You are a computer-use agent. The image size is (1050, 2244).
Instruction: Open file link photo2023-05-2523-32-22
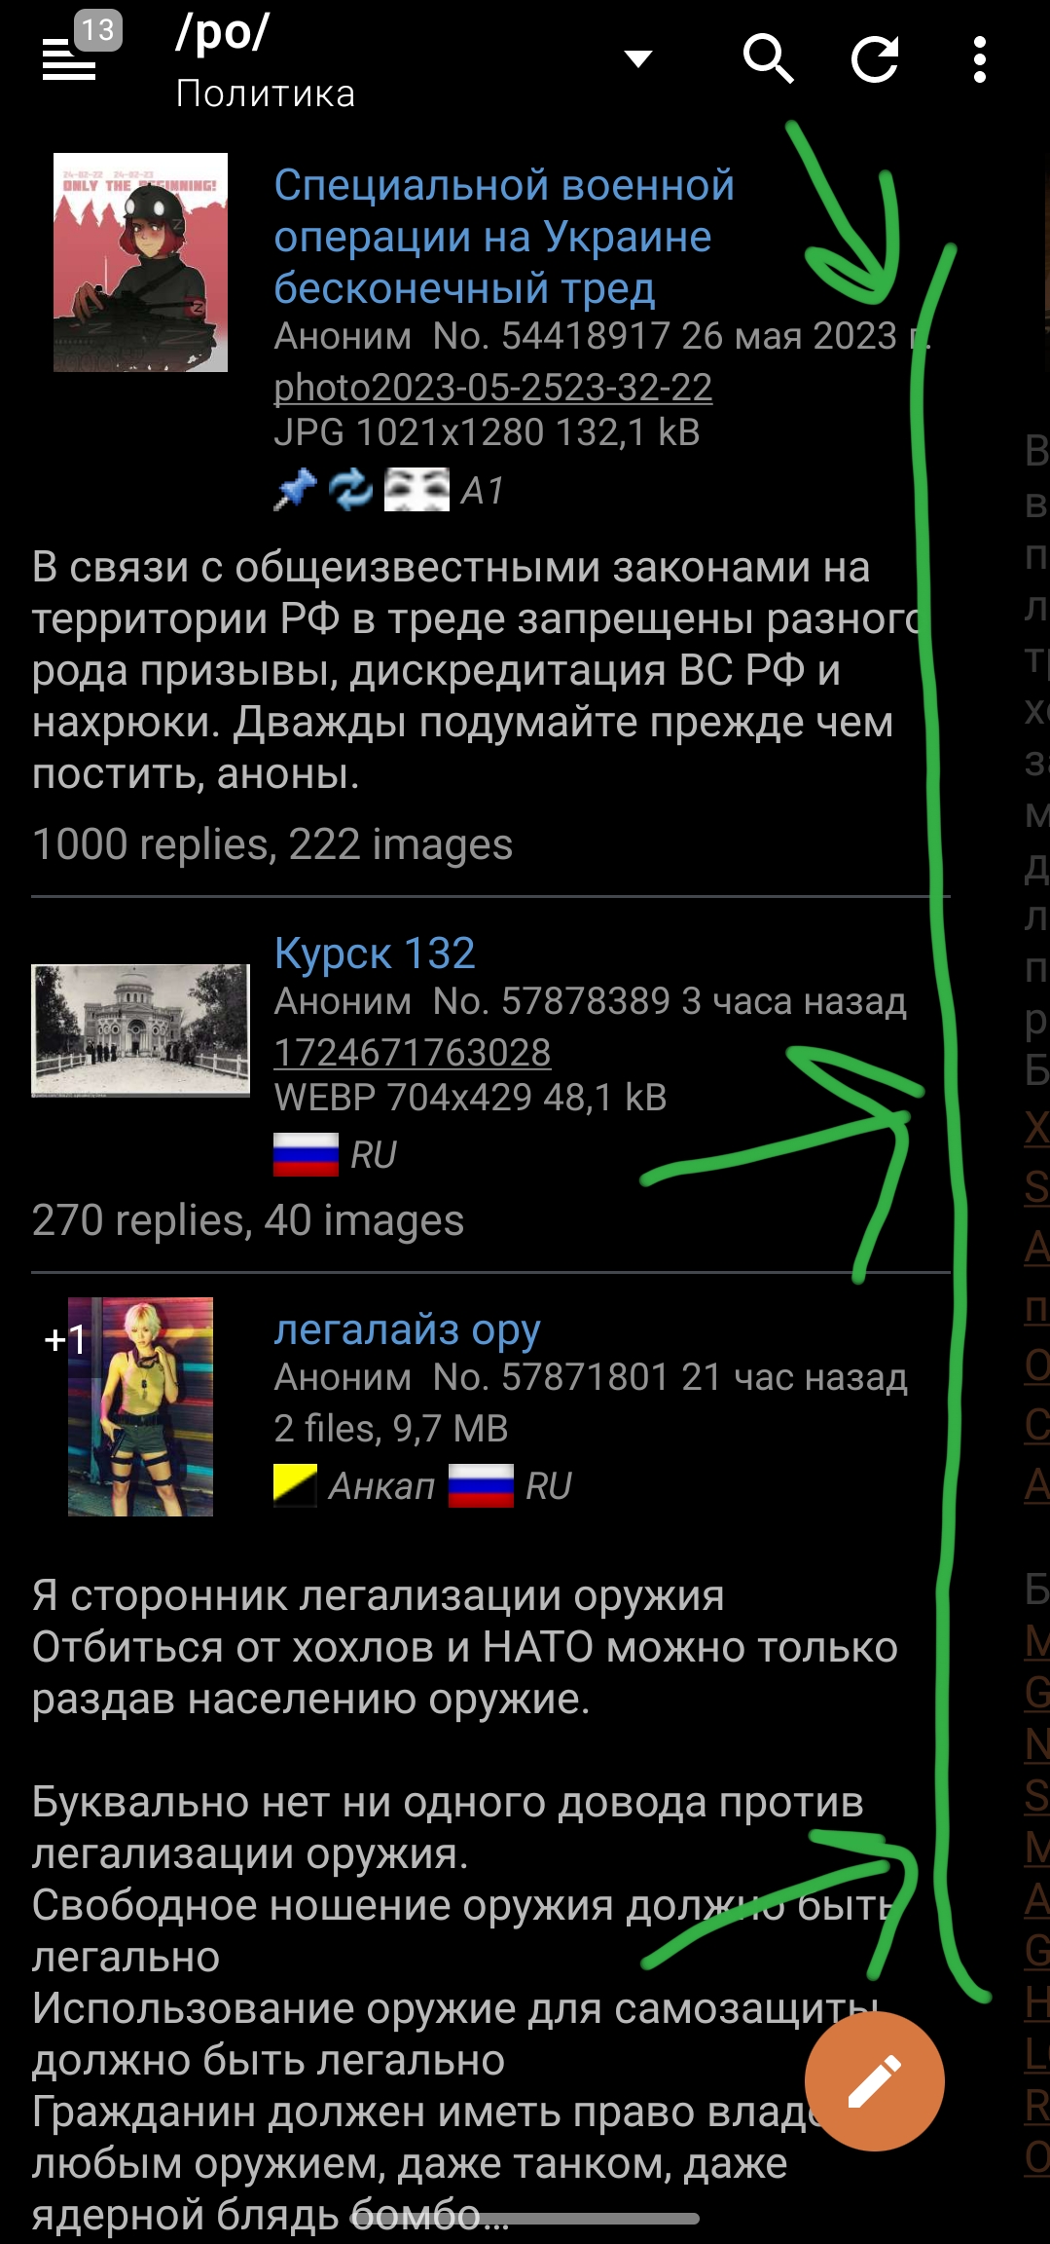[x=492, y=387]
